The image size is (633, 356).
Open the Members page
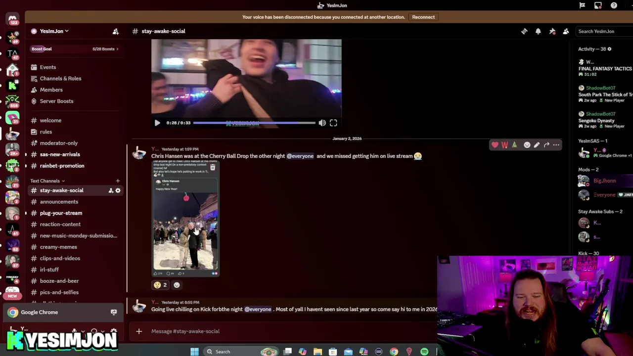pos(51,90)
